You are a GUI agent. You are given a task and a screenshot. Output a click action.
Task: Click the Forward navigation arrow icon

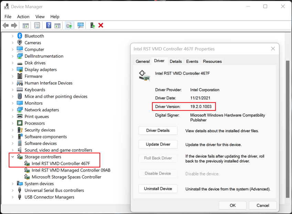click(14, 25)
